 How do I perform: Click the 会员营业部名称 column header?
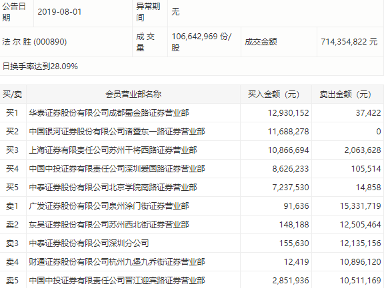pos(133,94)
